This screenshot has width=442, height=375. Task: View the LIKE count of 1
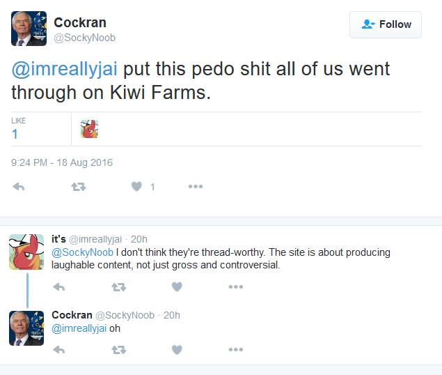coord(15,134)
